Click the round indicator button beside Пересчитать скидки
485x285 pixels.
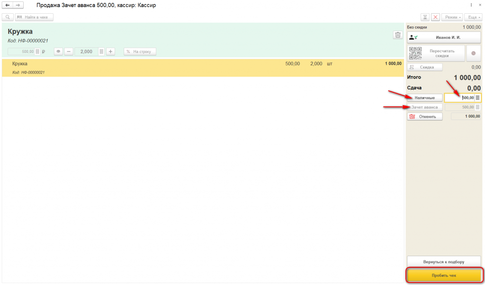(x=473, y=53)
